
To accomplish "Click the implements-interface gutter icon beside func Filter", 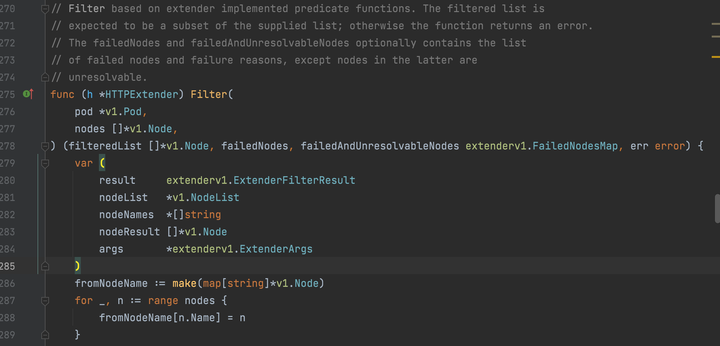I will (28, 94).
